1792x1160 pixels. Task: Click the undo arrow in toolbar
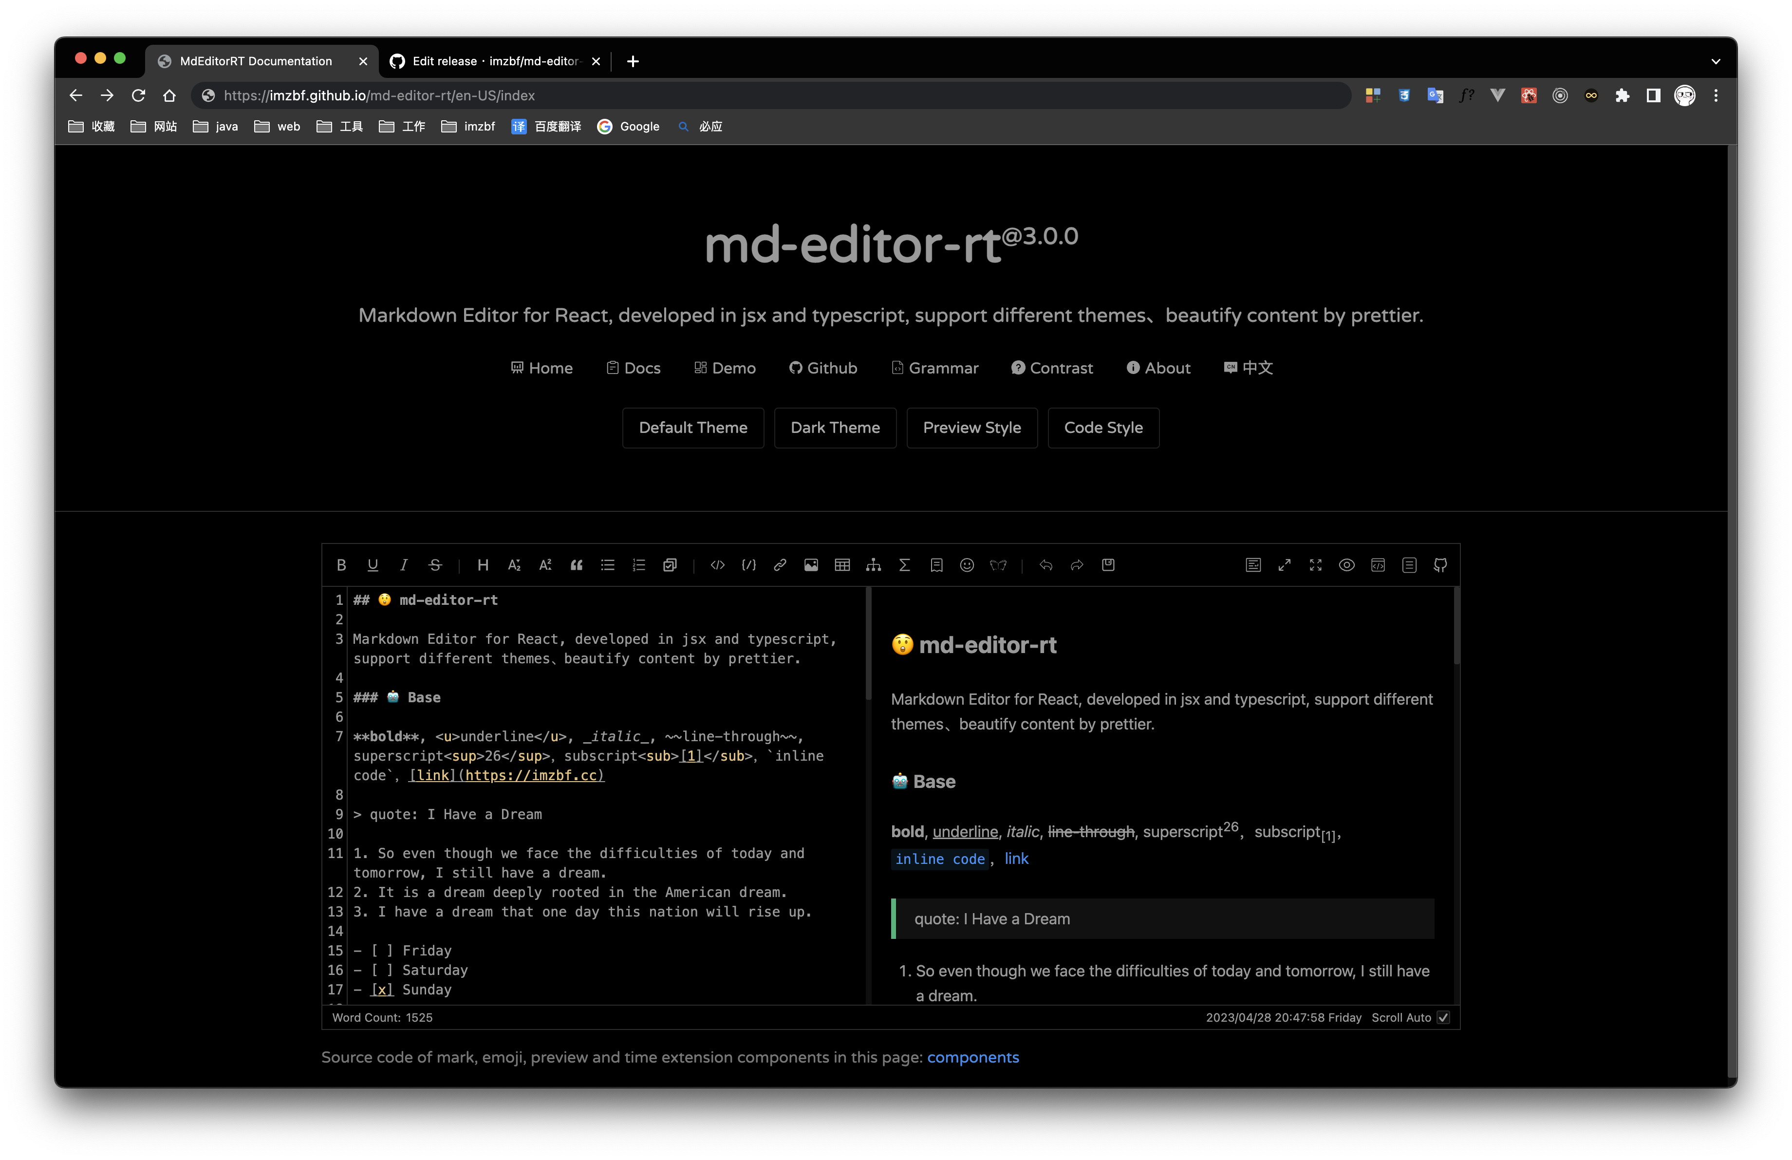click(1046, 565)
